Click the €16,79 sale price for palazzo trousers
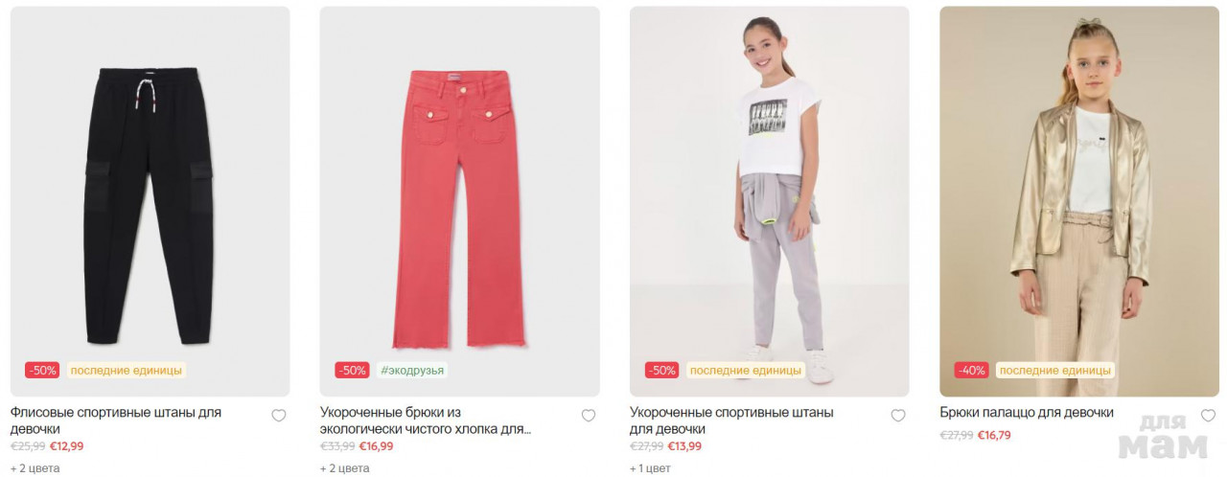1227x477 pixels. [994, 435]
